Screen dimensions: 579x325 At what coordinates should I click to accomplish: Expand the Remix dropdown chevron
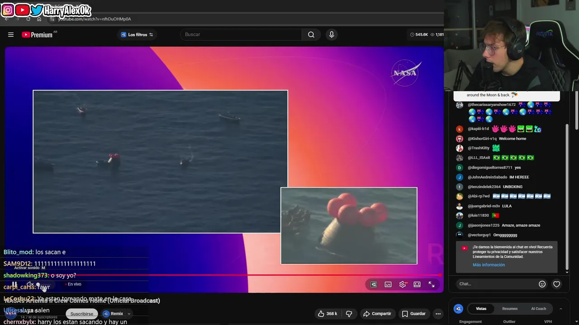click(x=129, y=314)
